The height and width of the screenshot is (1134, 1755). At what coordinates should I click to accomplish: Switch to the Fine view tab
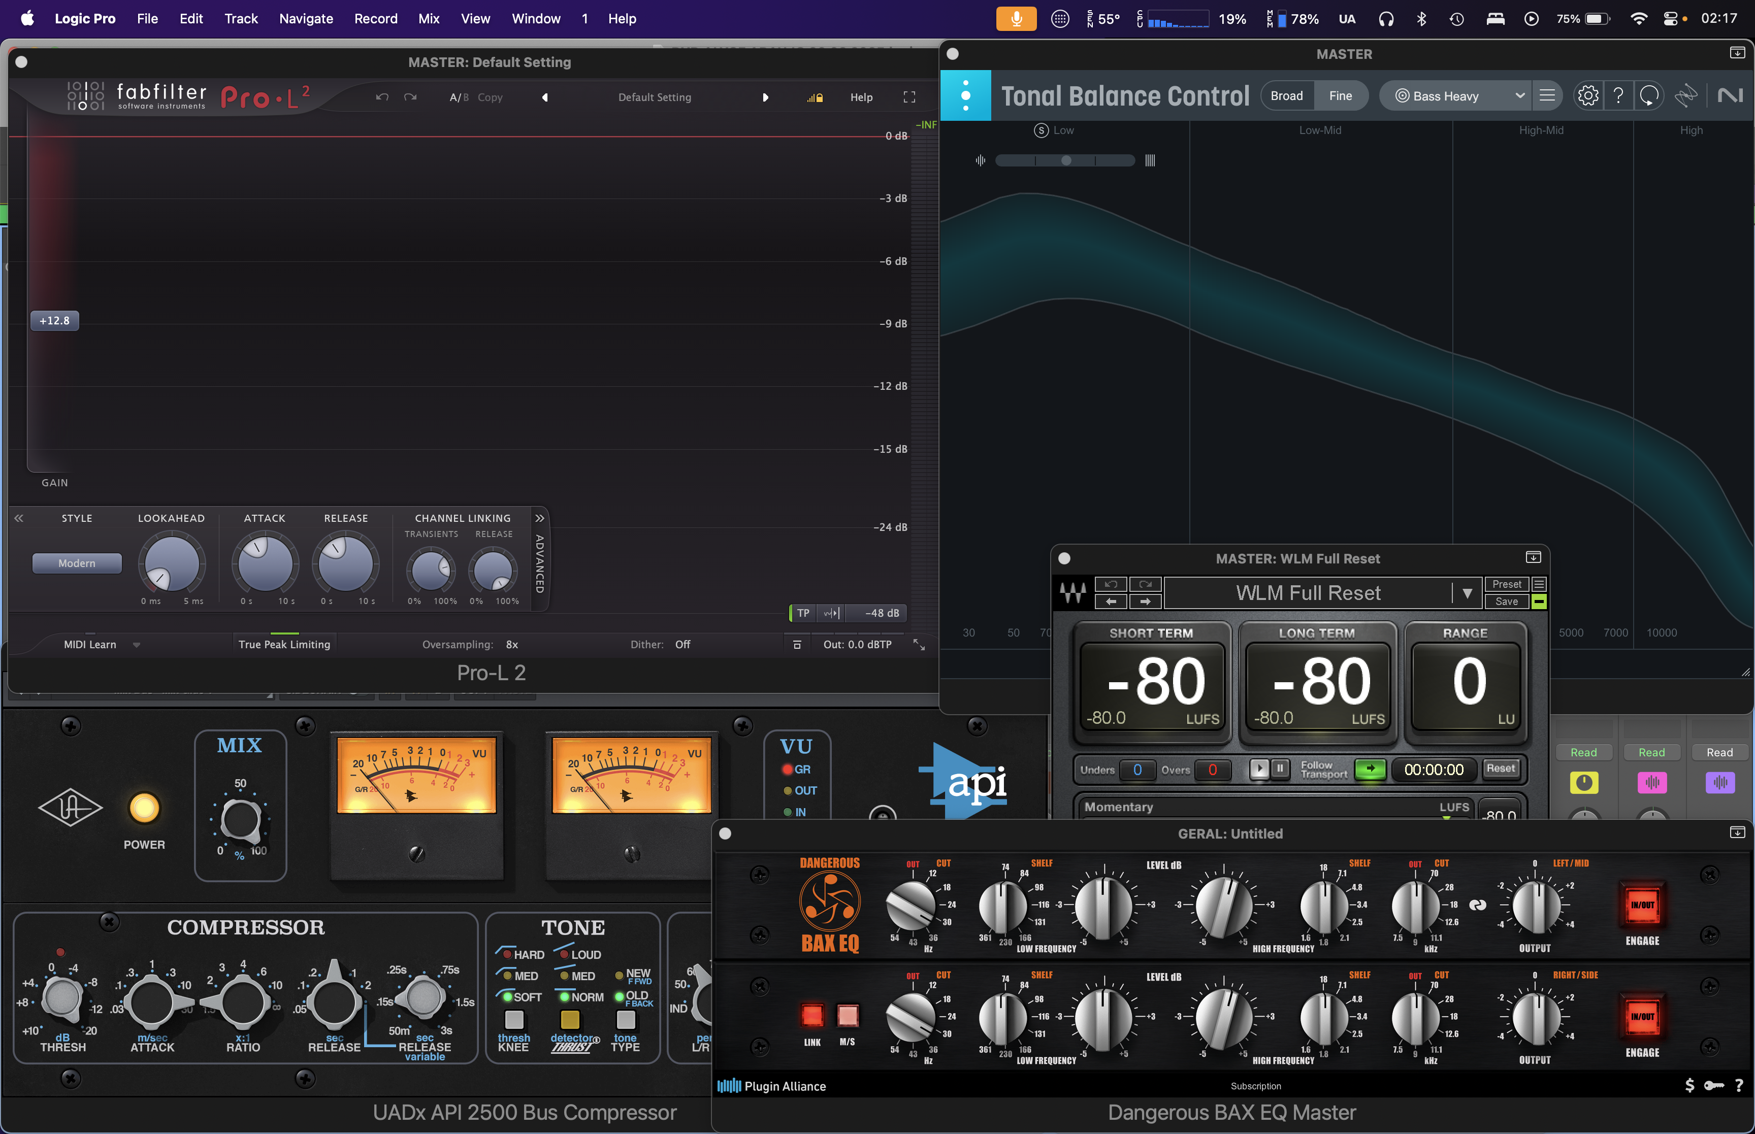click(x=1340, y=96)
